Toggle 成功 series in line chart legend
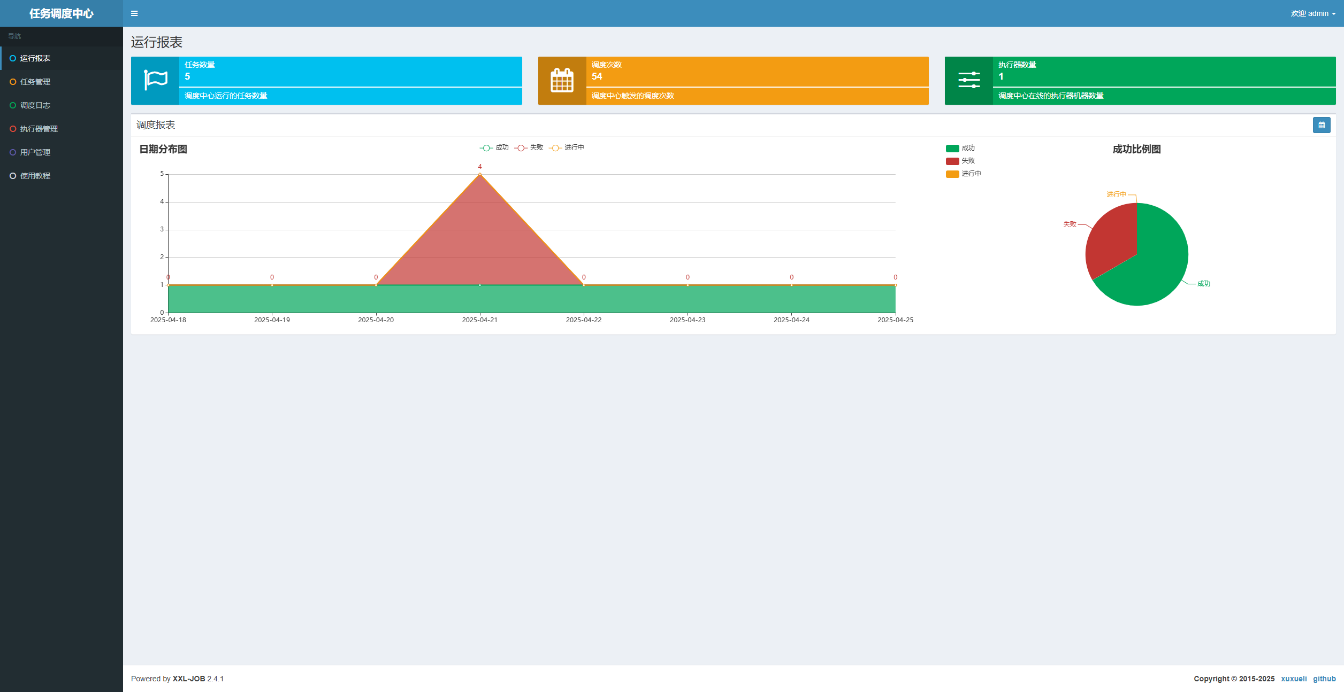 (x=494, y=147)
